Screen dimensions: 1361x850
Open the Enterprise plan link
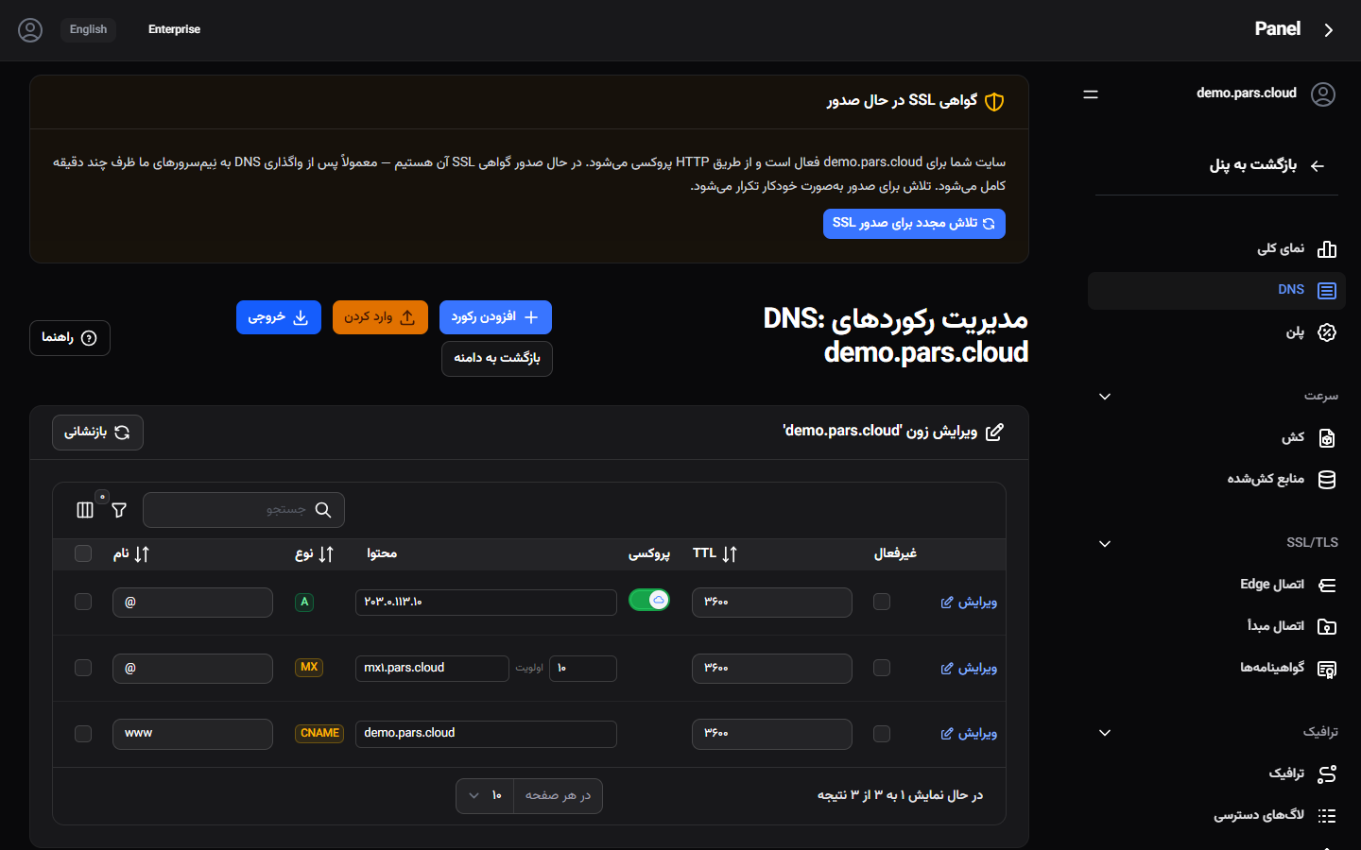pos(174,29)
